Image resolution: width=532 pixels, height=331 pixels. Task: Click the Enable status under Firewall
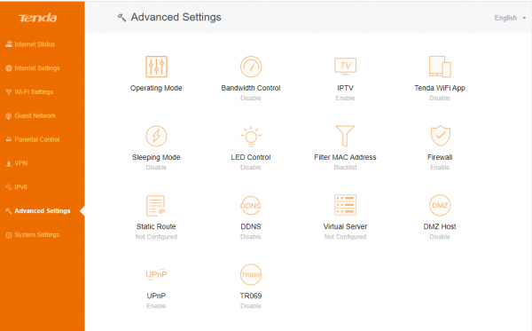(440, 168)
